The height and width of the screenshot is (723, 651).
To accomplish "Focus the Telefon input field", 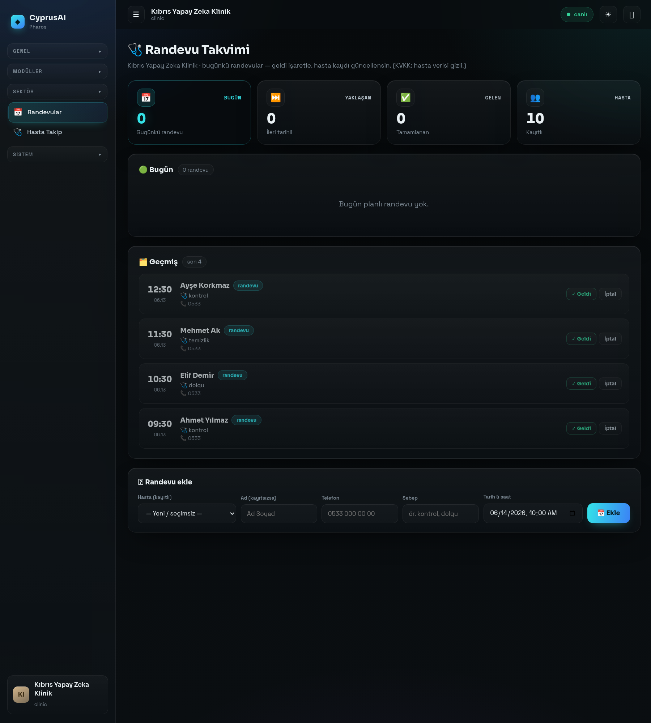I will point(360,514).
